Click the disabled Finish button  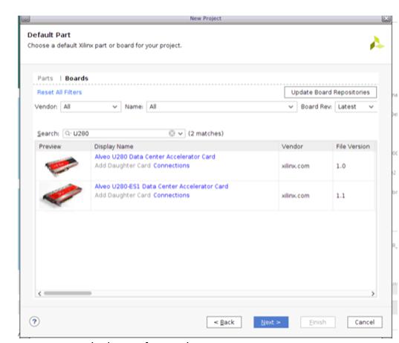tap(317, 322)
